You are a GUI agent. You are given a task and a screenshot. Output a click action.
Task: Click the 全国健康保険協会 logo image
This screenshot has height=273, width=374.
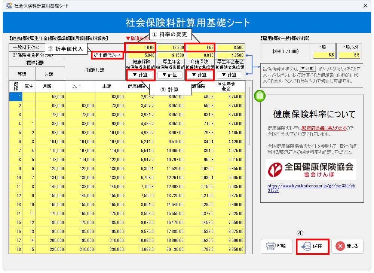[x=311, y=170]
